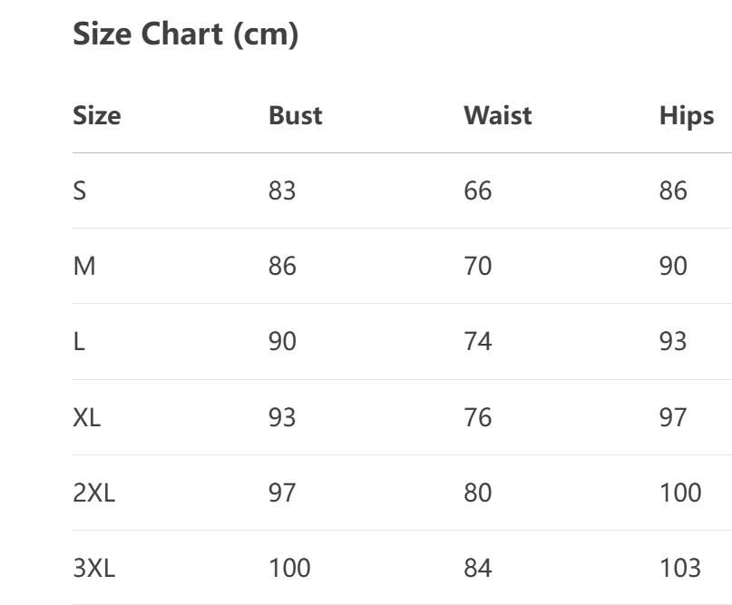Click the waist value 70 for size M

pos(477,267)
